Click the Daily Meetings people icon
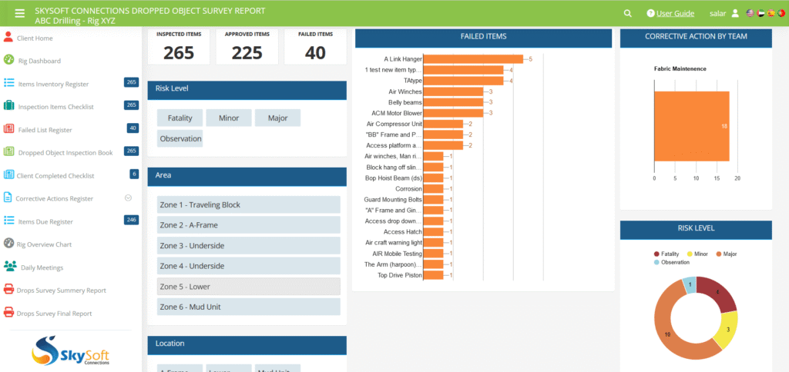This screenshot has width=789, height=372. coord(9,267)
